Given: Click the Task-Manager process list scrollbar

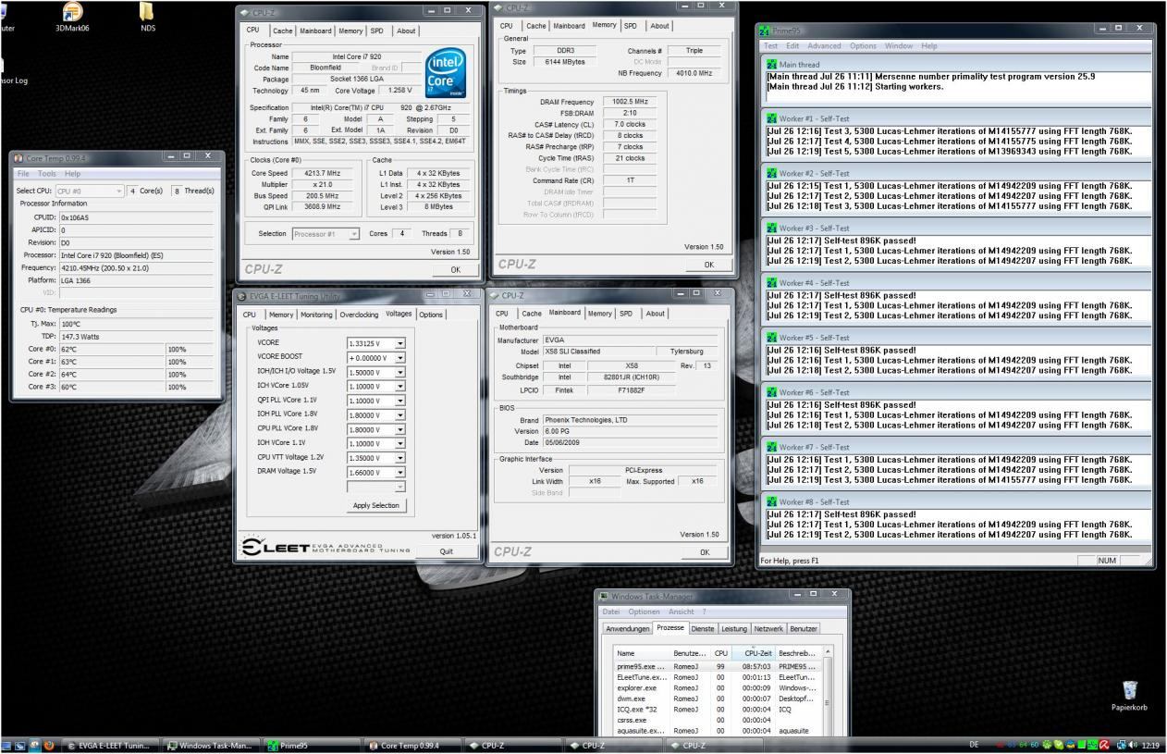Looking at the screenshot, I should pyautogui.click(x=826, y=690).
